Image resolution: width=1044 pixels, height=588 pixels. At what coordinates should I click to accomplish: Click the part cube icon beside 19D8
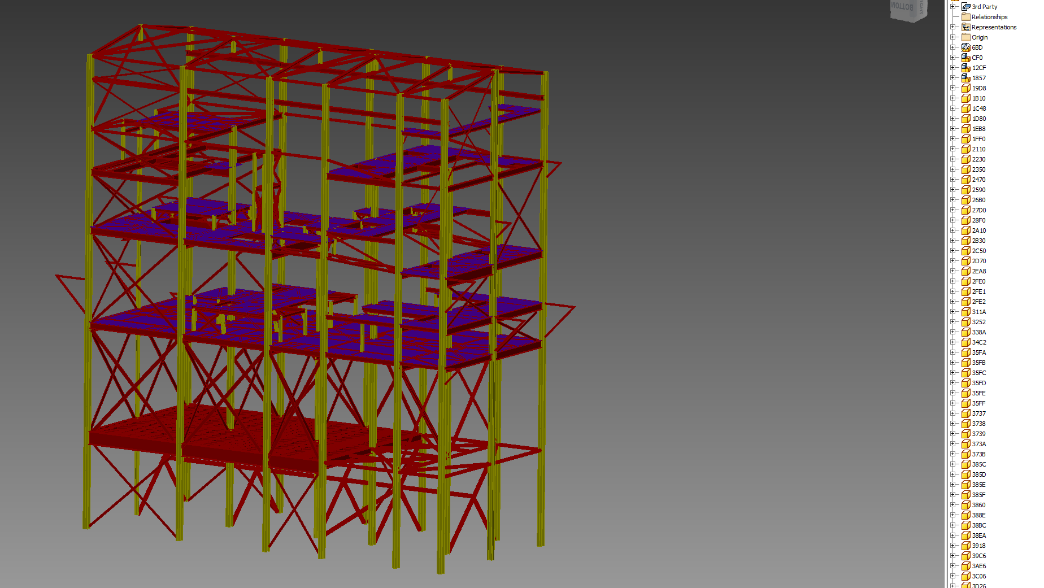click(x=965, y=88)
